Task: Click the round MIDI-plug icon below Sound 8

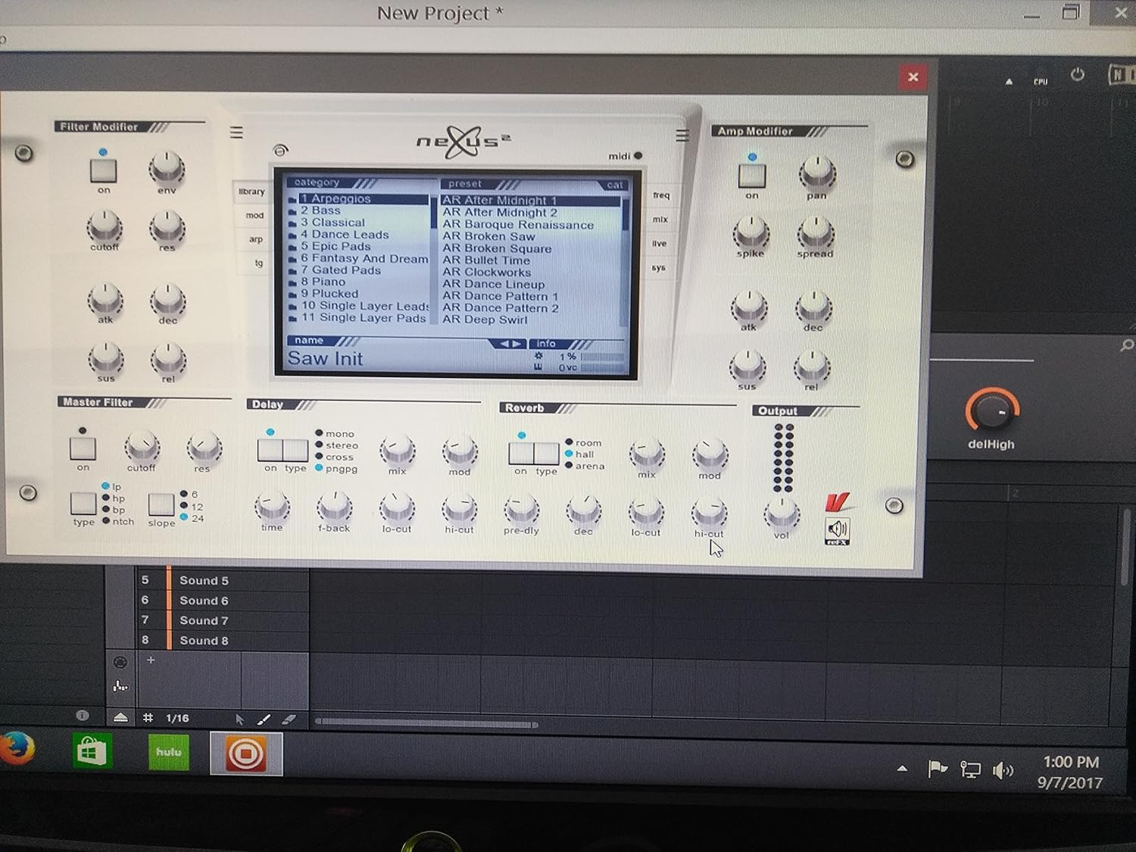Action: coord(120,662)
